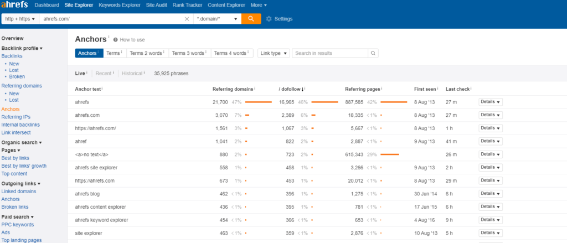The height and width of the screenshot is (243, 567).
Task: Open Broken links in the sidebar
Action: 15,207
